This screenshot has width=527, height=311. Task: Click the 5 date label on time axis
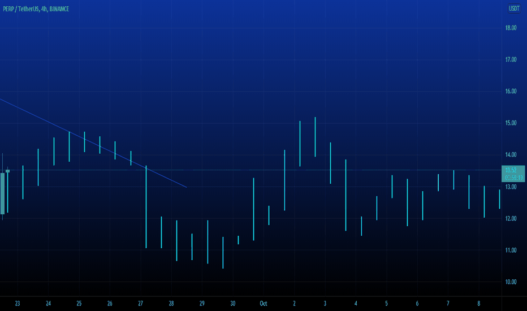[387, 304]
